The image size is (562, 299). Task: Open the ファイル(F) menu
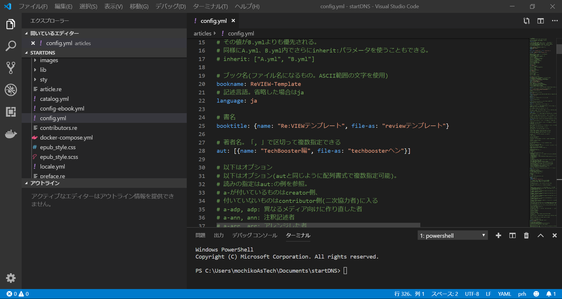point(33,7)
